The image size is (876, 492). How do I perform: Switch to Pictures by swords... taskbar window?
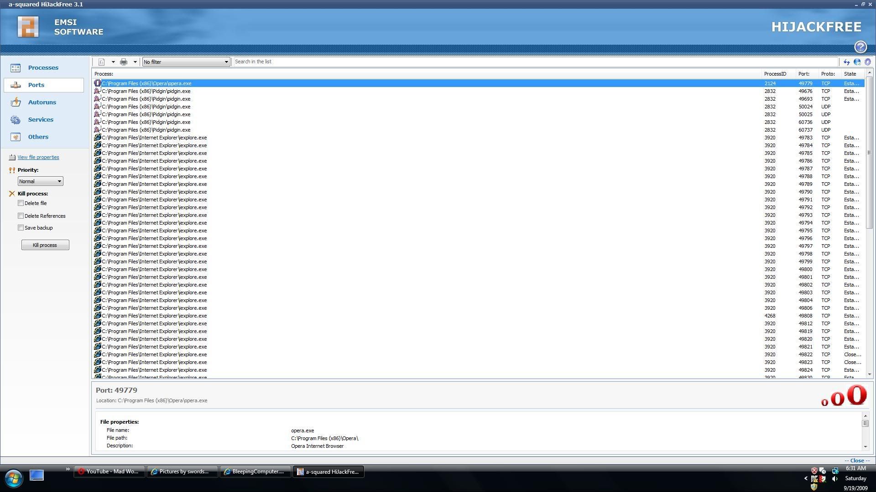click(x=182, y=472)
